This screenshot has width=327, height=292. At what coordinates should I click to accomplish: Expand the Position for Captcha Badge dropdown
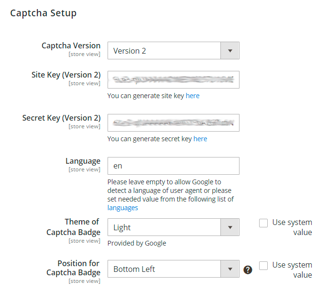point(173,269)
